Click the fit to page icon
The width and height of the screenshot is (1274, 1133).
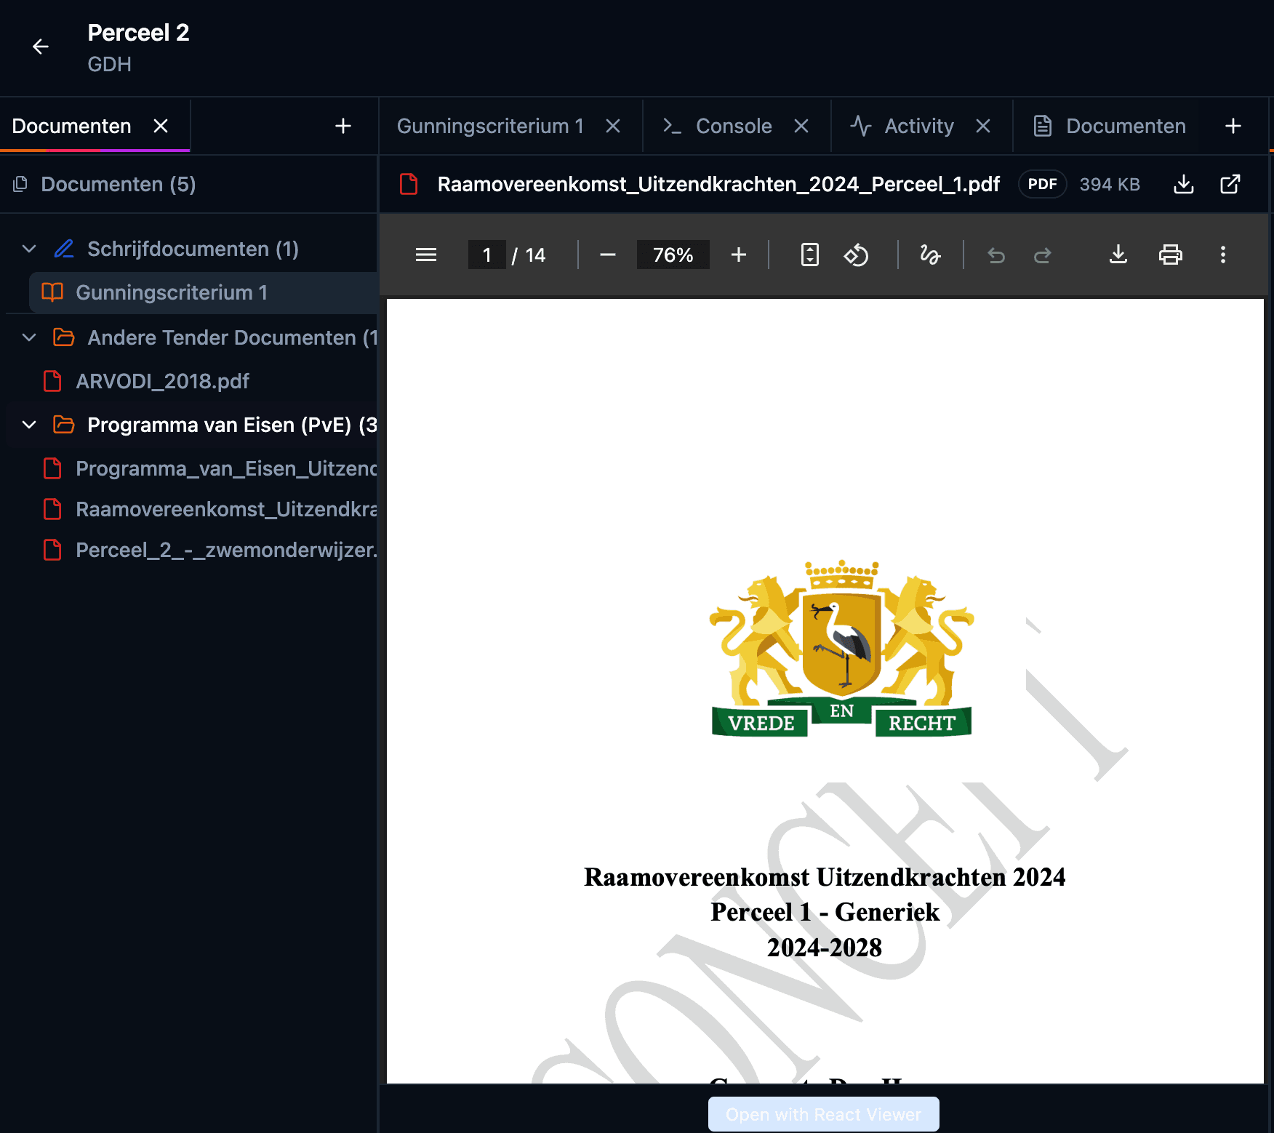(x=810, y=255)
